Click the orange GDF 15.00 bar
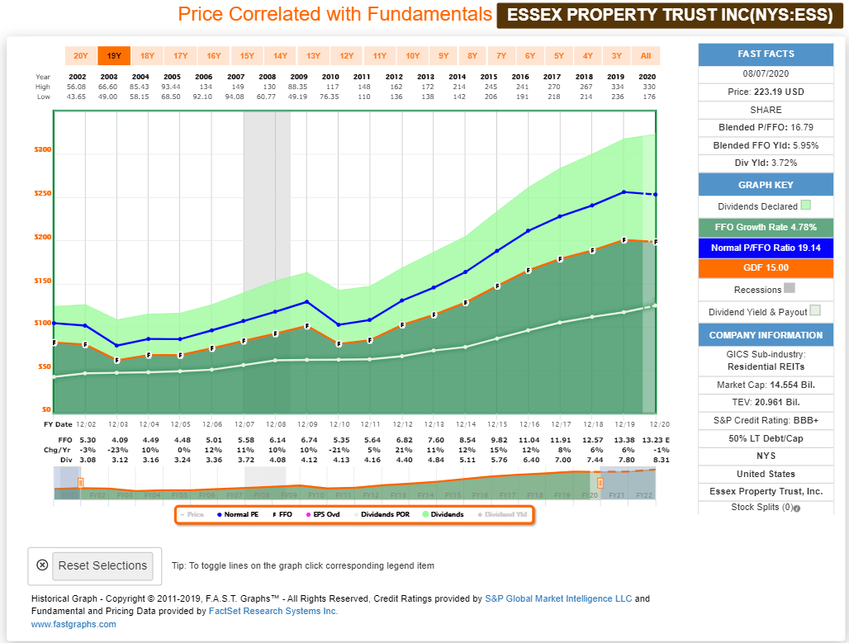Image resolution: width=849 pixels, height=643 pixels. pos(766,268)
